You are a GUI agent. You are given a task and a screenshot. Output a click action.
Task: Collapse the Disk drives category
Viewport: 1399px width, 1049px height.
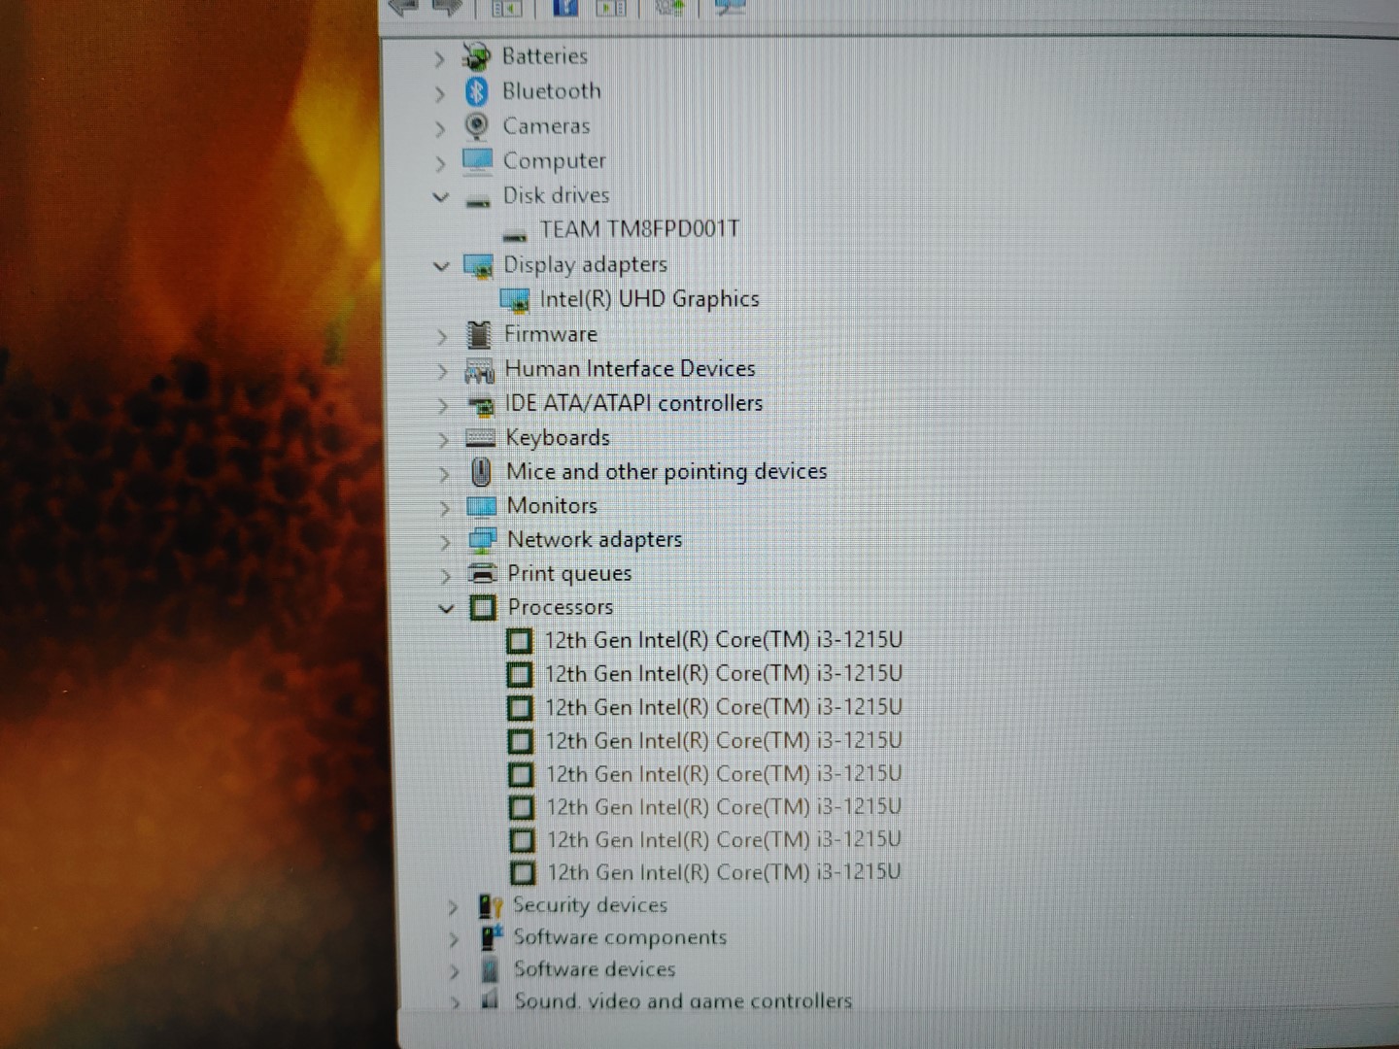tap(441, 197)
